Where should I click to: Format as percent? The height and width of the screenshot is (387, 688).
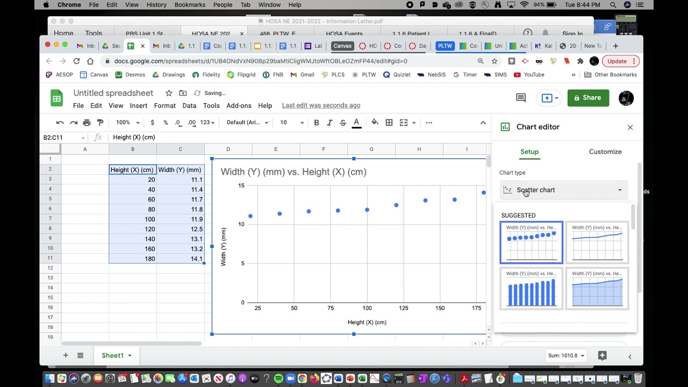click(166, 123)
